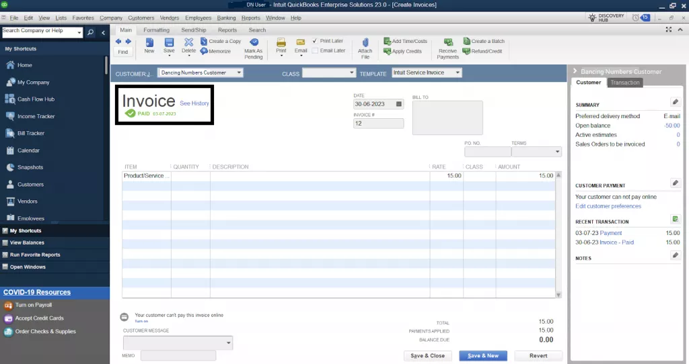Click Refund/Credit icon
Image resolution: width=689 pixels, height=364 pixels.
point(466,51)
